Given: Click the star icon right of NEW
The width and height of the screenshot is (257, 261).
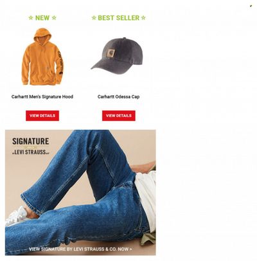Looking at the screenshot, I should pyautogui.click(x=54, y=18).
